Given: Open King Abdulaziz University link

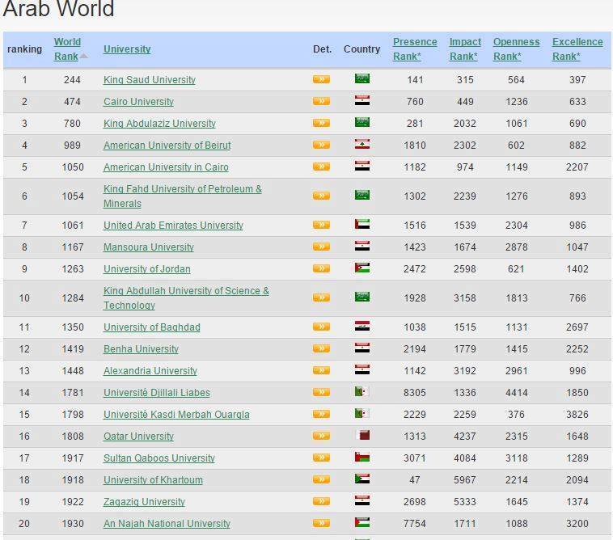Looking at the screenshot, I should pos(159,124).
